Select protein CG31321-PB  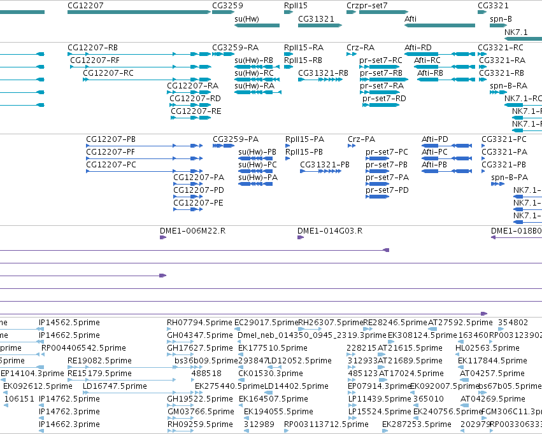(x=320, y=171)
